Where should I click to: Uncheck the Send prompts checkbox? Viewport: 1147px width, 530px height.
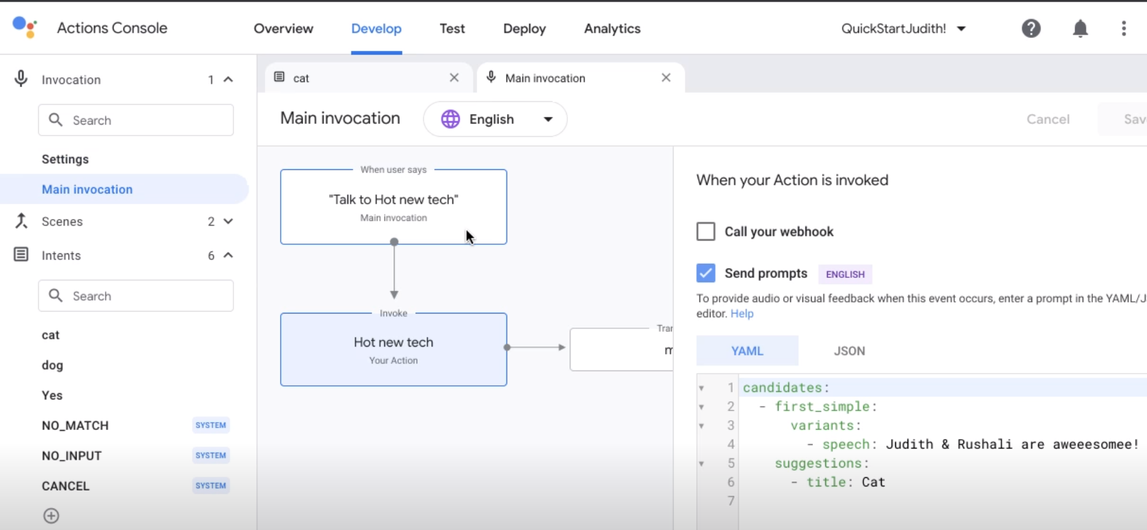click(706, 273)
